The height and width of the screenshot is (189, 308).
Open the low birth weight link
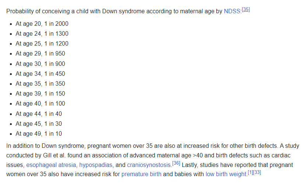226,174
